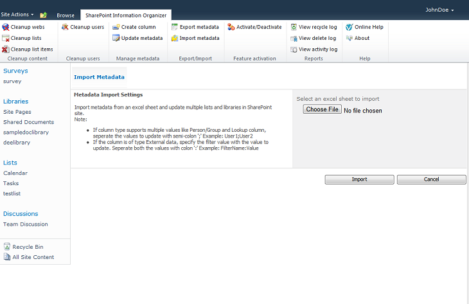Open the Site Actions dropdown
469x304 pixels.
tap(17, 14)
